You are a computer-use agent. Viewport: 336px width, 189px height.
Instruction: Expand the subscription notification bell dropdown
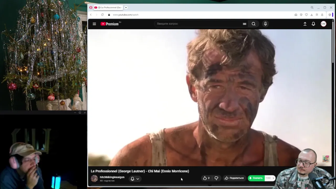pos(135,179)
